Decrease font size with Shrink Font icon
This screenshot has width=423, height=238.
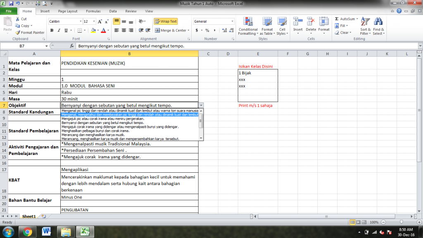coord(107,21)
